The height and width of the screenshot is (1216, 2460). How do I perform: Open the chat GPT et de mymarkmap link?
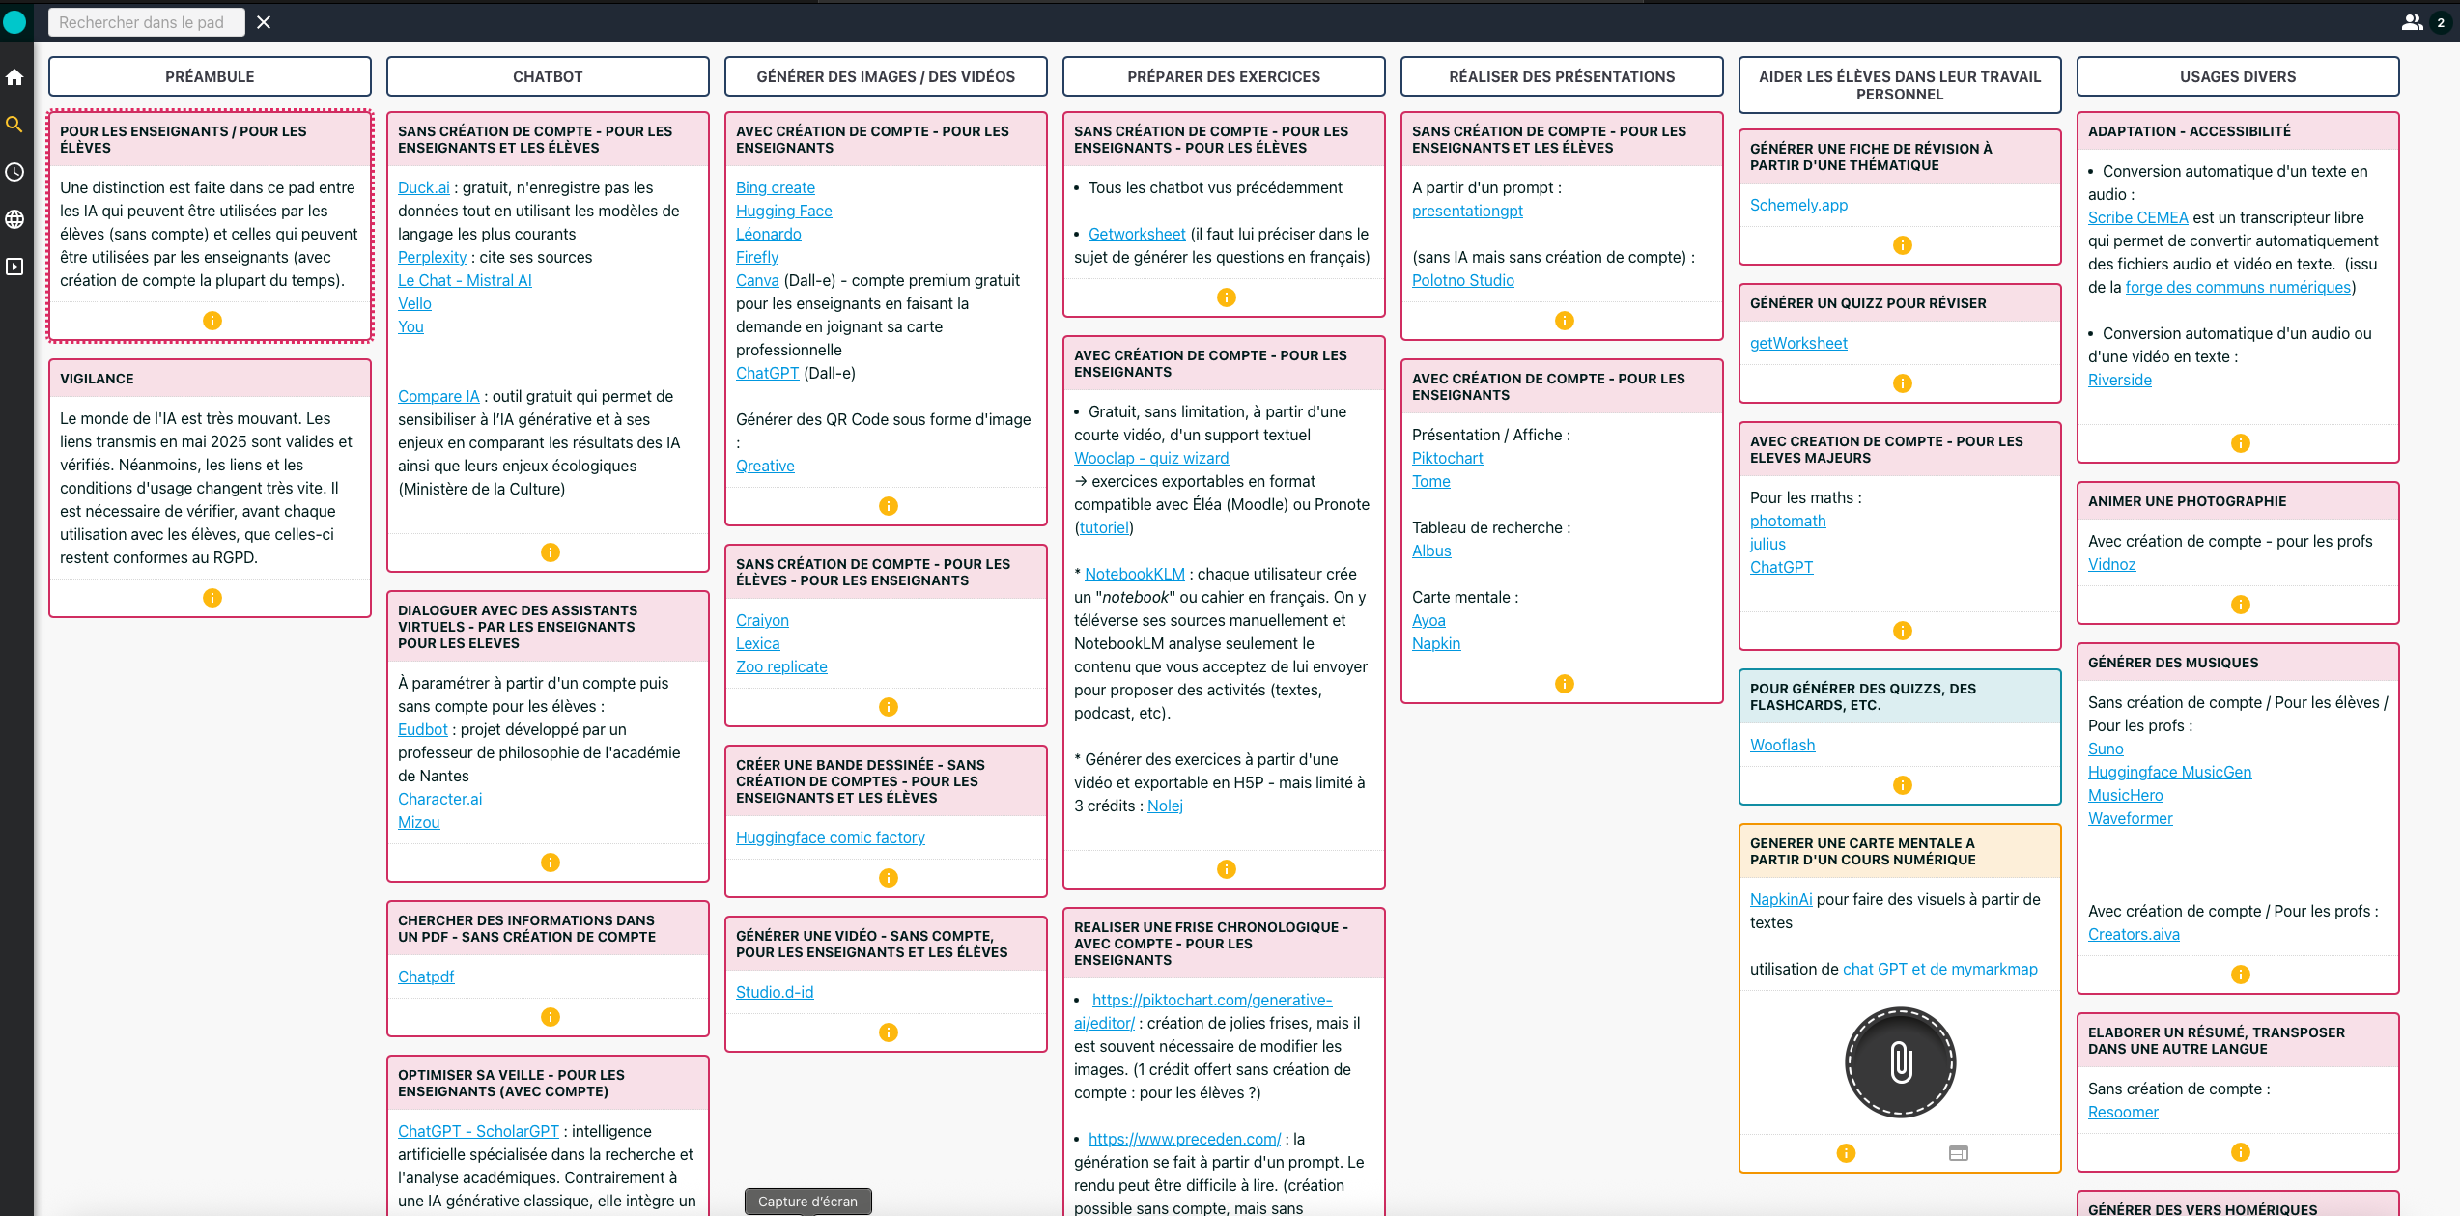coord(1940,969)
